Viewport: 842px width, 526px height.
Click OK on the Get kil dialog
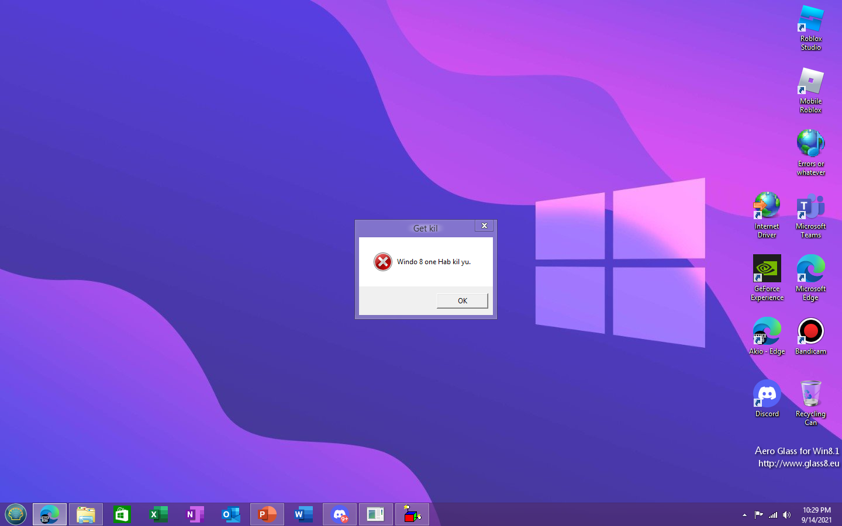(462, 300)
